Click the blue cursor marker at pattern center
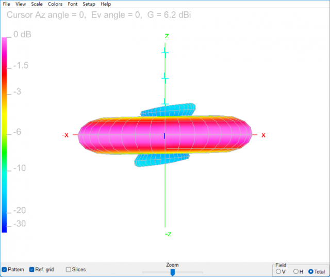 click(164, 135)
